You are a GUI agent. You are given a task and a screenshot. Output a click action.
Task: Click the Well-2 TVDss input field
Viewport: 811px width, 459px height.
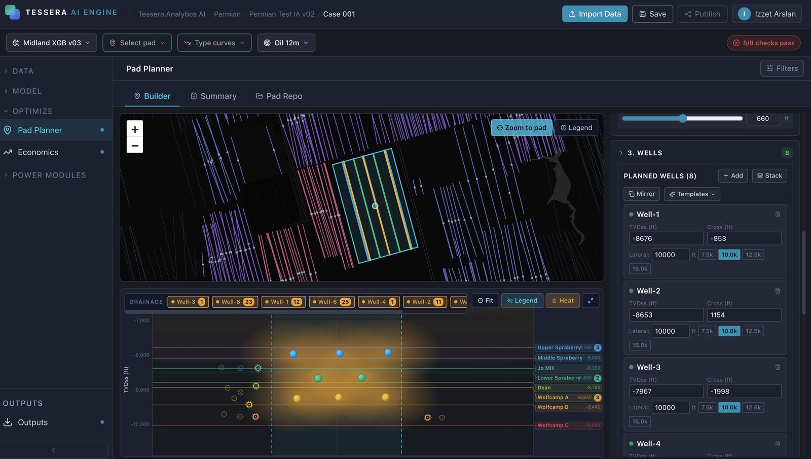pos(666,315)
